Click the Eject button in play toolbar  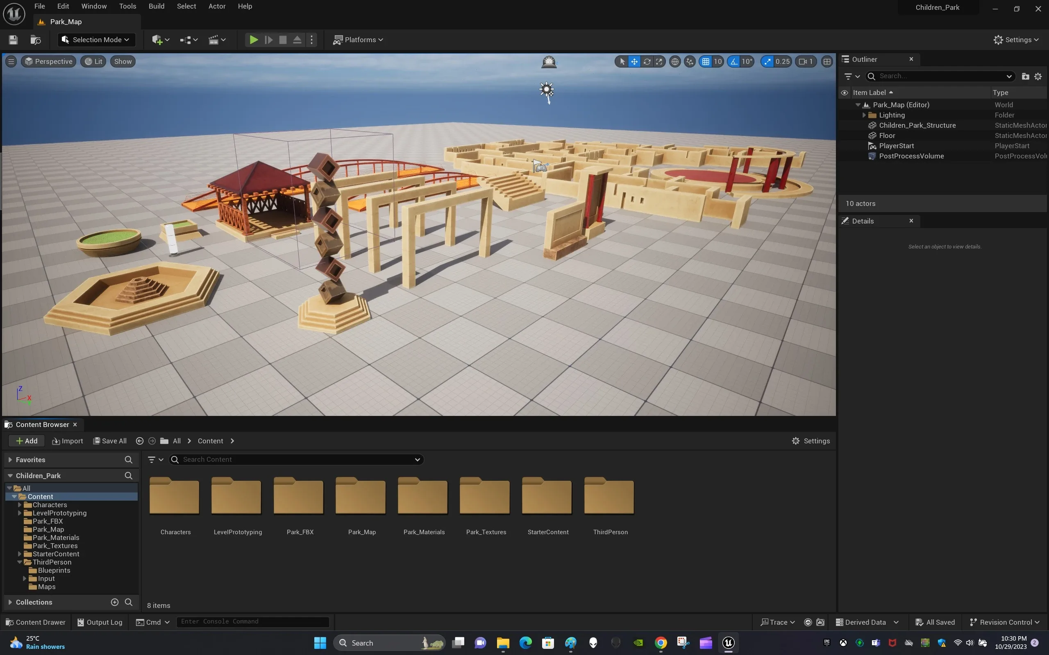point(297,40)
